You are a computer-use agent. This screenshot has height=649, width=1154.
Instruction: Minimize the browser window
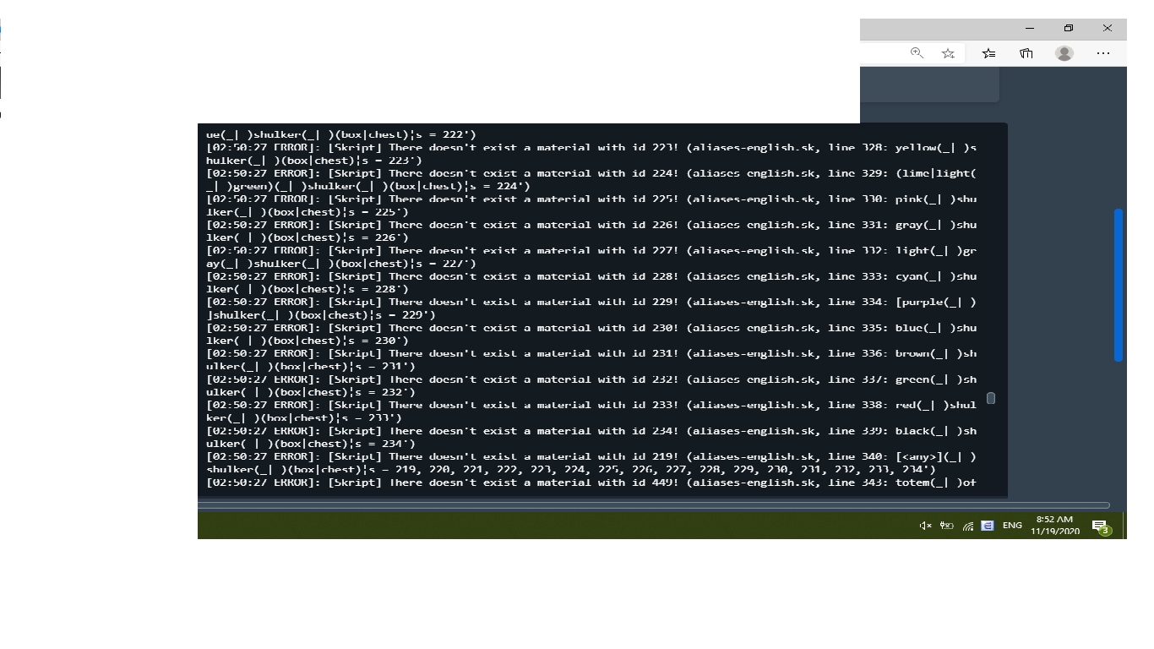pyautogui.click(x=1030, y=28)
